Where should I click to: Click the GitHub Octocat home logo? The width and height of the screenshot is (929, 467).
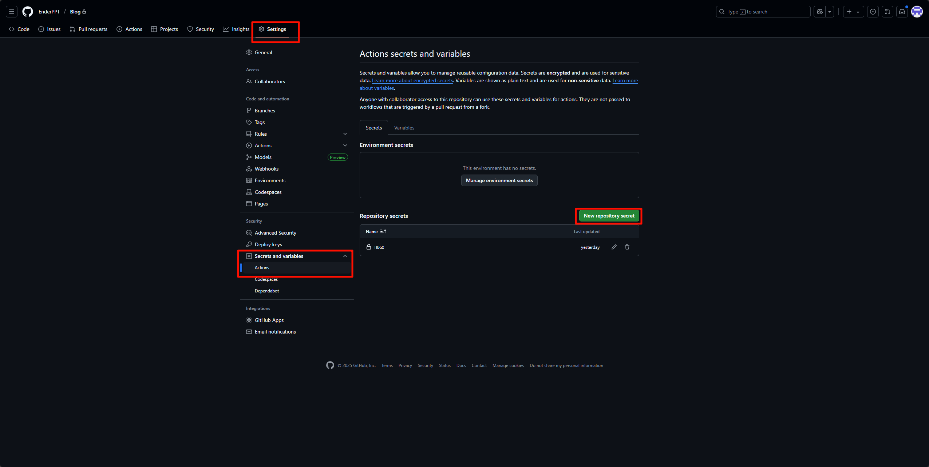click(28, 12)
